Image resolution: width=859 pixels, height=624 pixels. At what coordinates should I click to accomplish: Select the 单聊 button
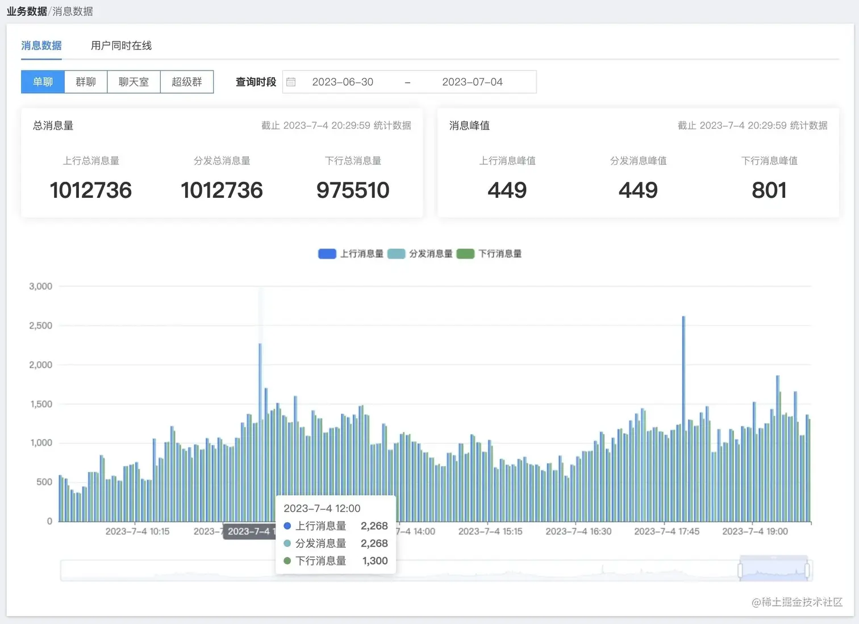[x=42, y=81]
